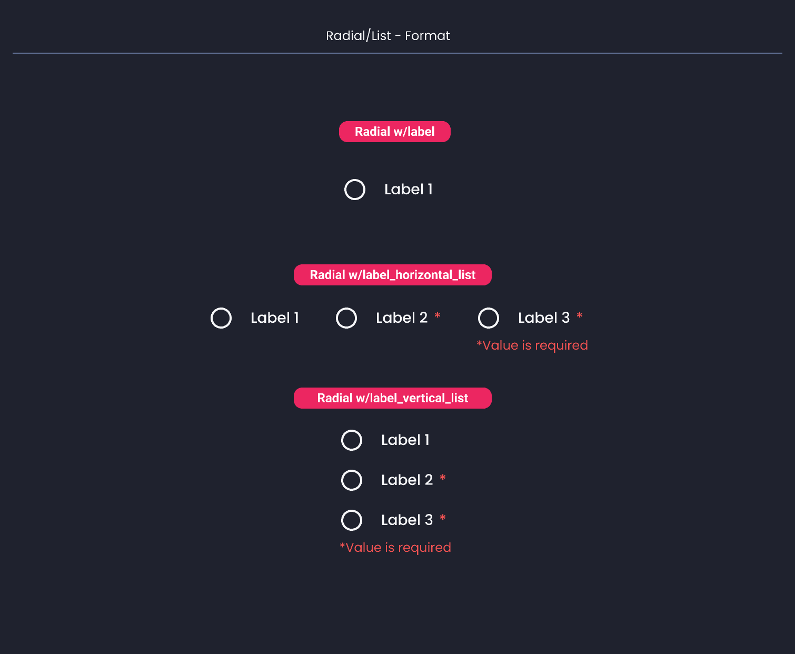
Task: Click the red asterisk beside horizontal Label 2
Action: 438,316
